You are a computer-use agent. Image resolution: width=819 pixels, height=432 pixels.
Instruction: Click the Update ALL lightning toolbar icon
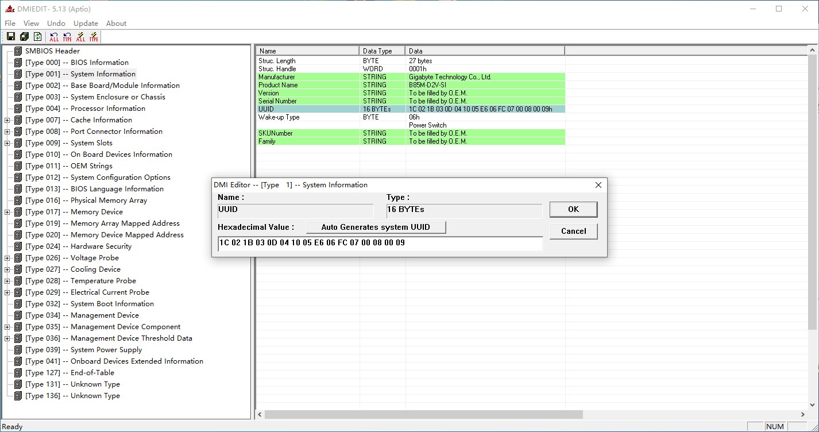click(x=80, y=37)
